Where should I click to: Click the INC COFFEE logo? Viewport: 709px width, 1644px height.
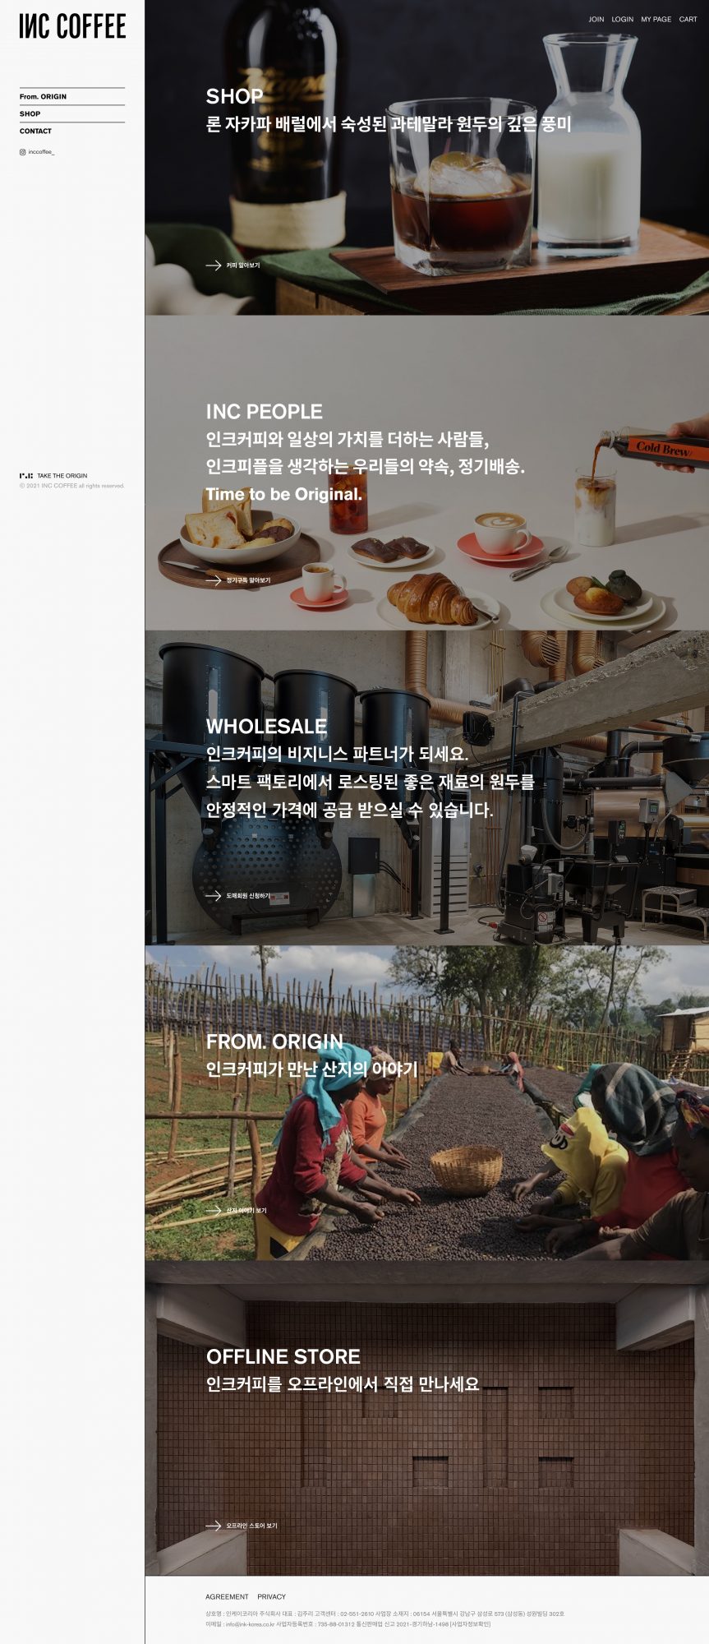point(72,26)
